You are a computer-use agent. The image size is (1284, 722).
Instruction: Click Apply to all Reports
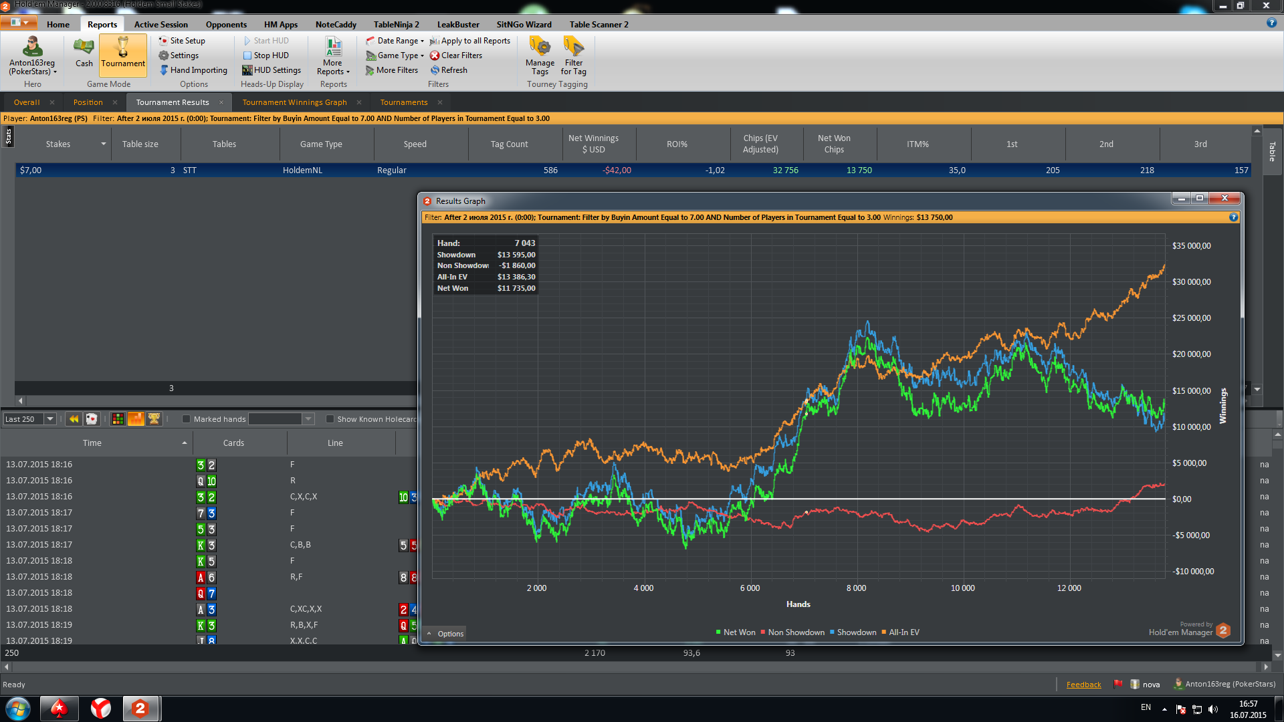coord(470,41)
